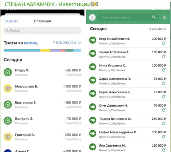Click the Поиск search field in Operations

42,30
